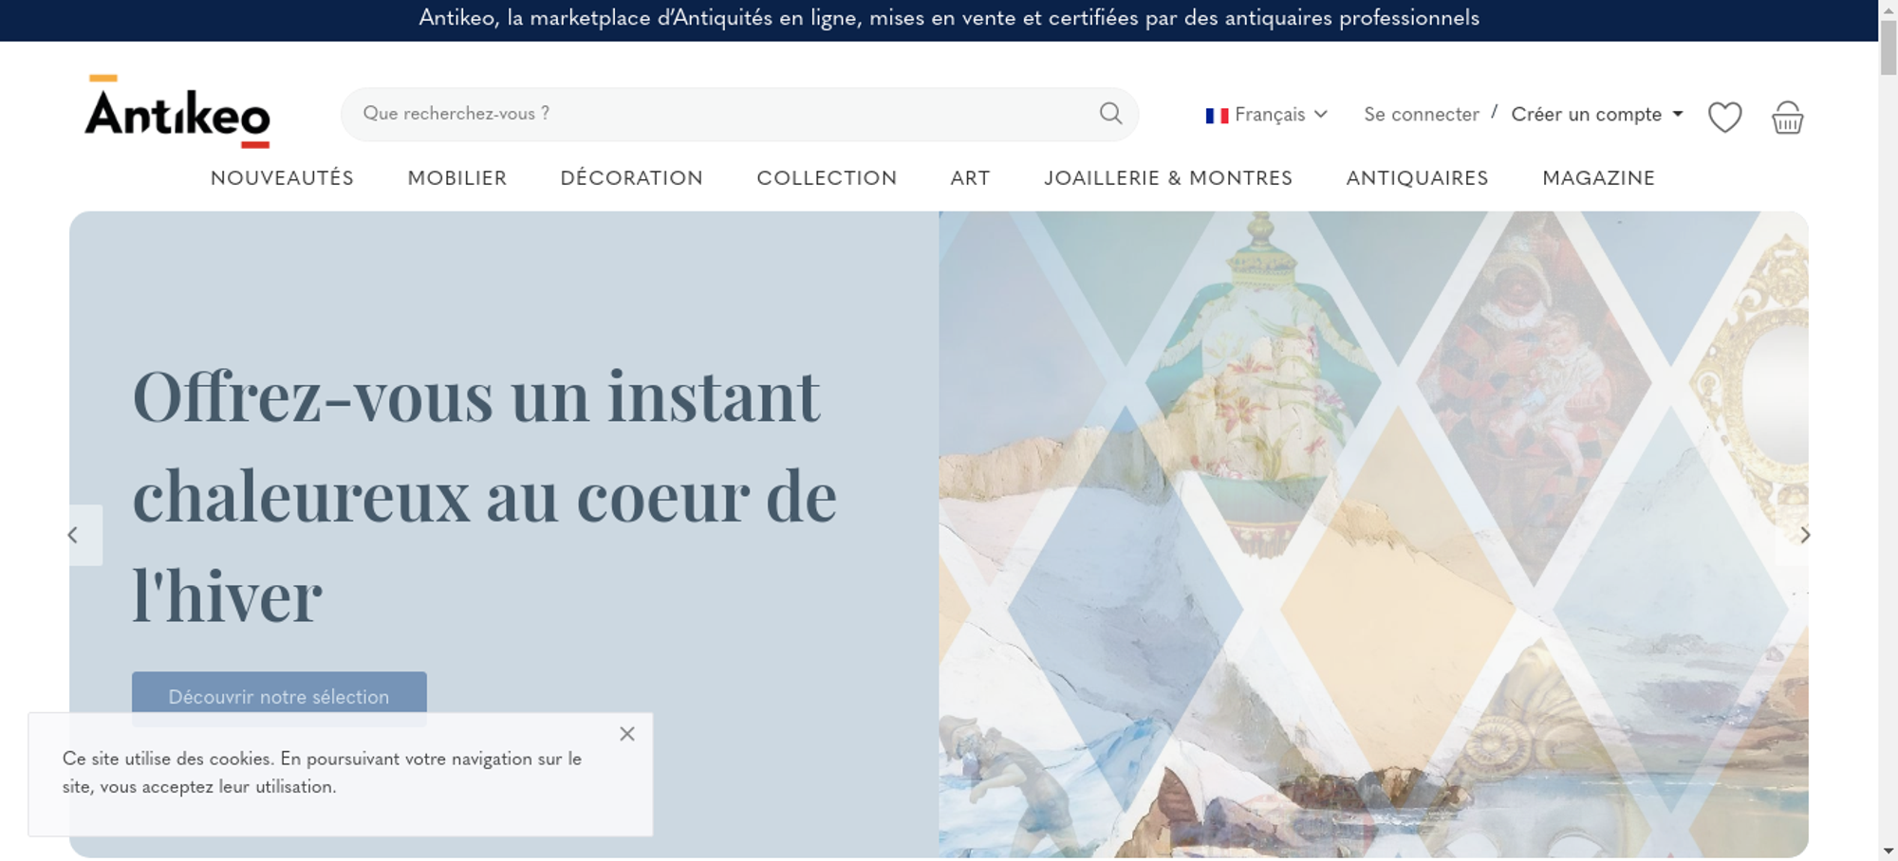Click the Se connecter link
The height and width of the screenshot is (861, 1898).
coord(1422,115)
